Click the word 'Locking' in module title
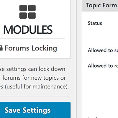This screenshot has height=118, width=118. click(x=44, y=48)
